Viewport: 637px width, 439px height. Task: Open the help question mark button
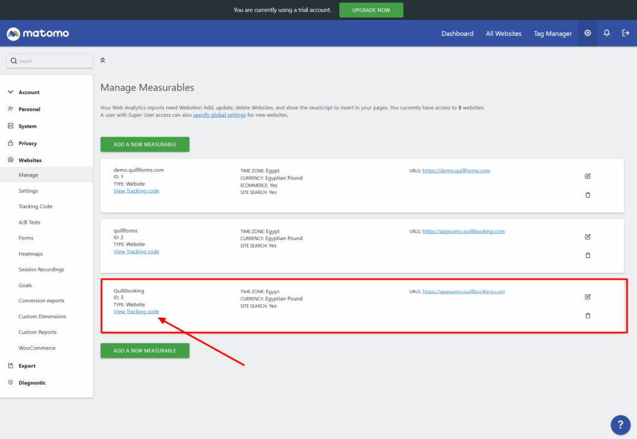tap(620, 425)
